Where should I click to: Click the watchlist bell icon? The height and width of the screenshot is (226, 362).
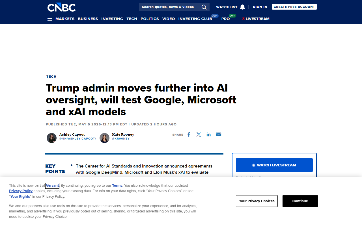242,7
